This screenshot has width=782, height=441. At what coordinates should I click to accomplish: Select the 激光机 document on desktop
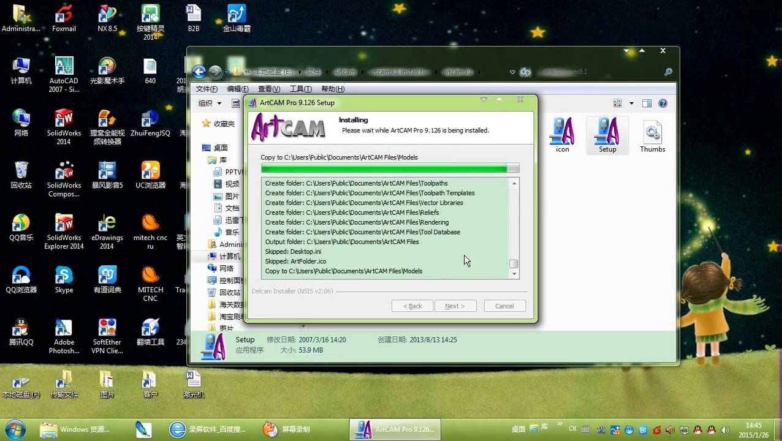click(194, 385)
